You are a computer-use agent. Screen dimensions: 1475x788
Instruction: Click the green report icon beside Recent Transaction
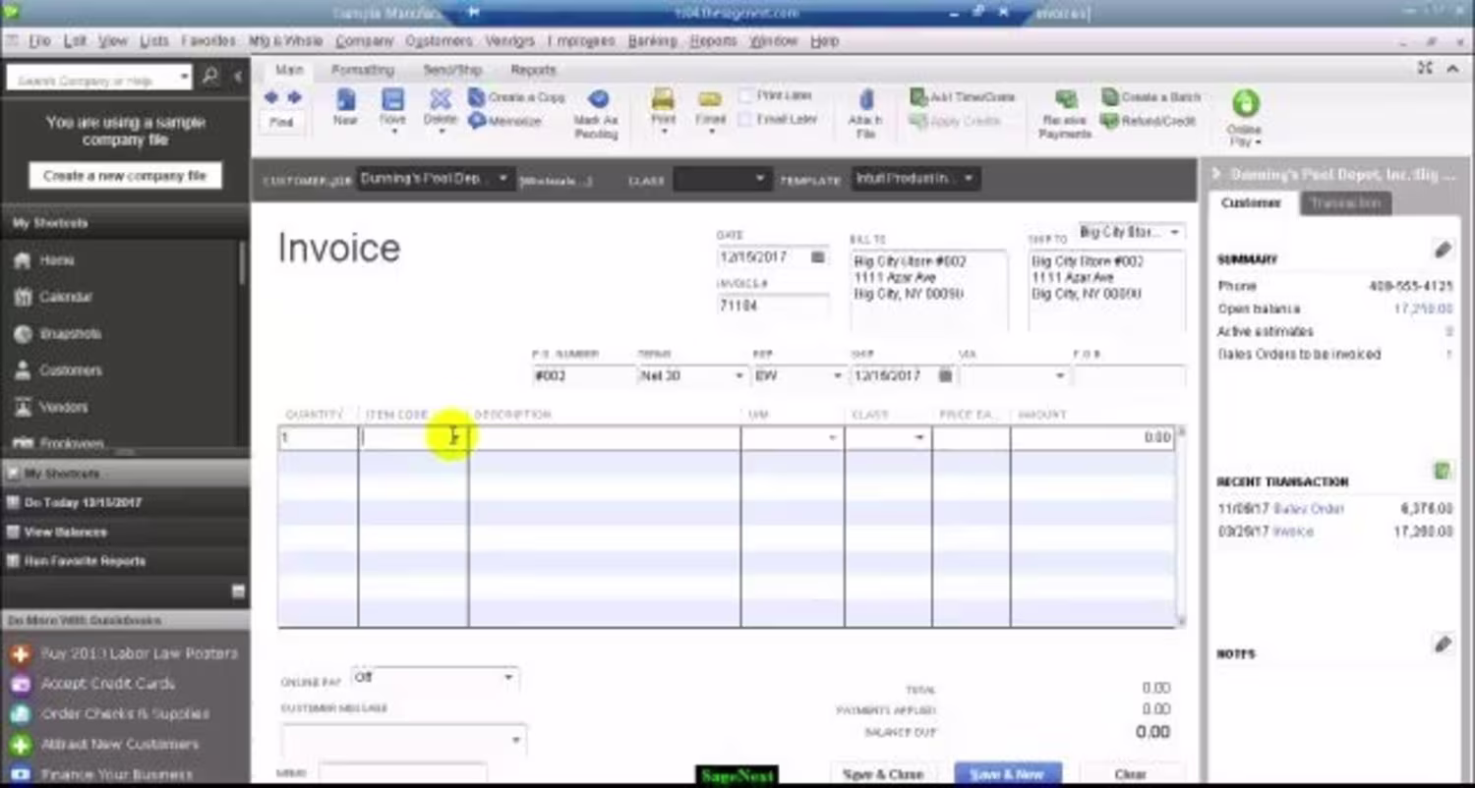tap(1442, 472)
